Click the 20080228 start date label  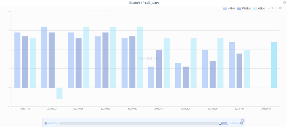(53, 123)
